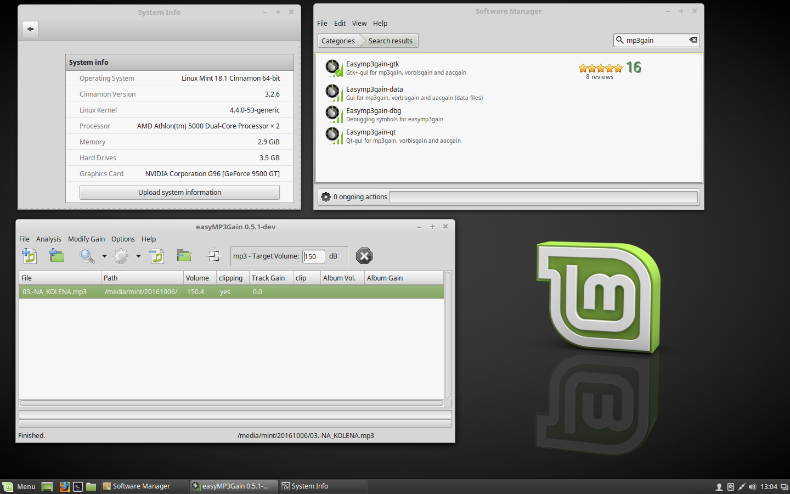Open the Mint Menu button on the panel
The width and height of the screenshot is (790, 494).
(19, 486)
